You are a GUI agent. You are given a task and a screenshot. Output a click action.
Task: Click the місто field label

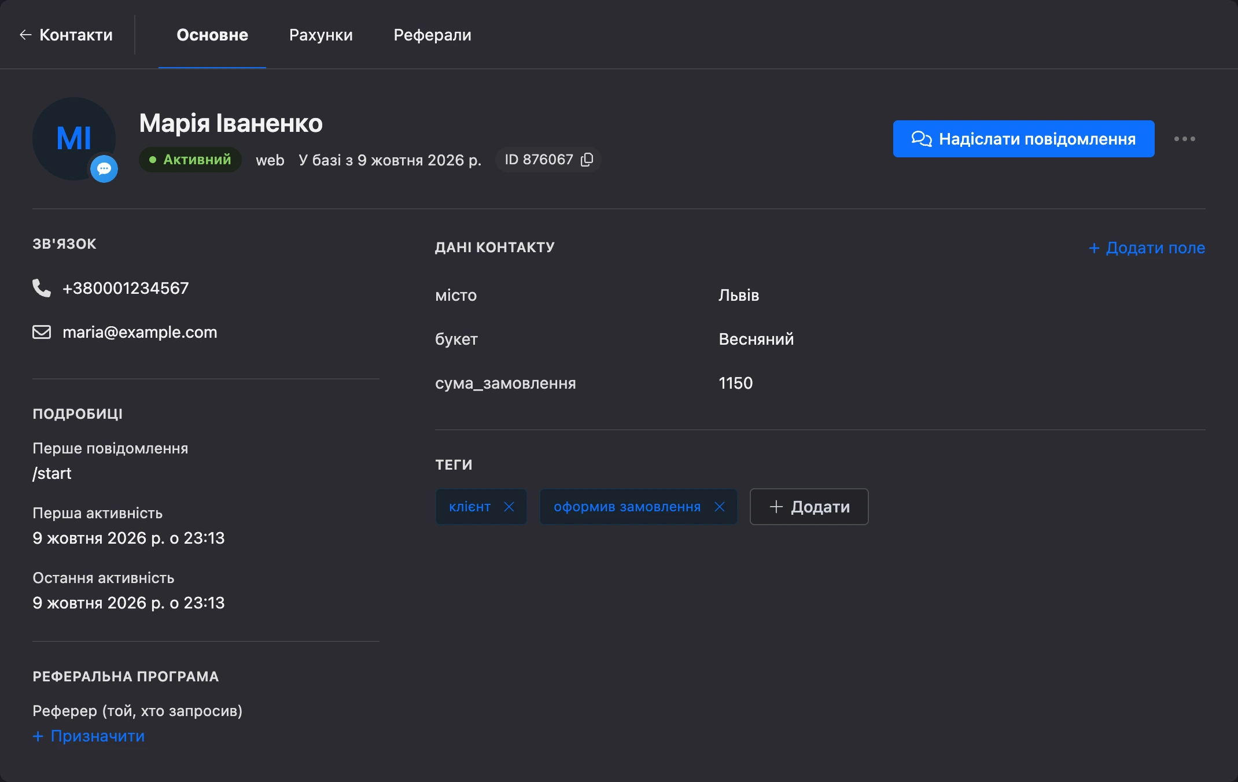click(x=456, y=295)
